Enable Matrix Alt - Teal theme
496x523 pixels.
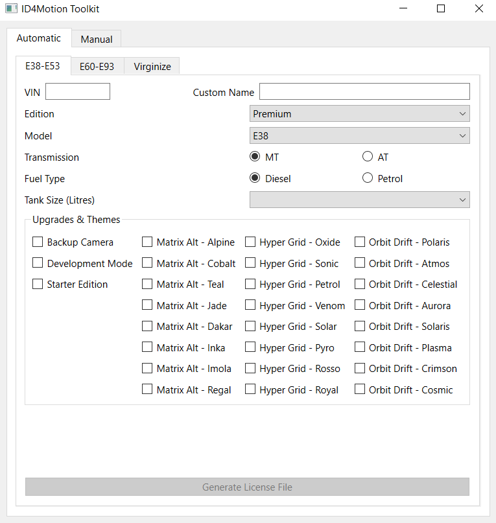pos(147,284)
